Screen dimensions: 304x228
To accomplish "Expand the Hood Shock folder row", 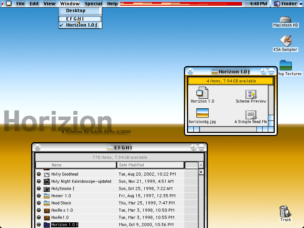I will [x=39, y=203].
